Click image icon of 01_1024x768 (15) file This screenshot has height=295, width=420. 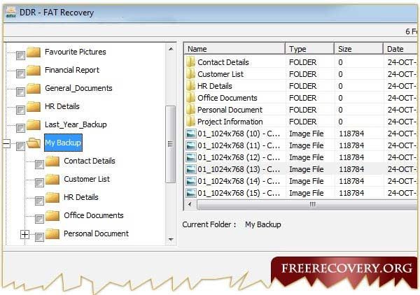(191, 193)
